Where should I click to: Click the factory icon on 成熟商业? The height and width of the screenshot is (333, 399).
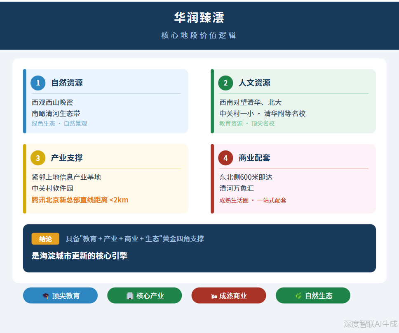(x=214, y=296)
